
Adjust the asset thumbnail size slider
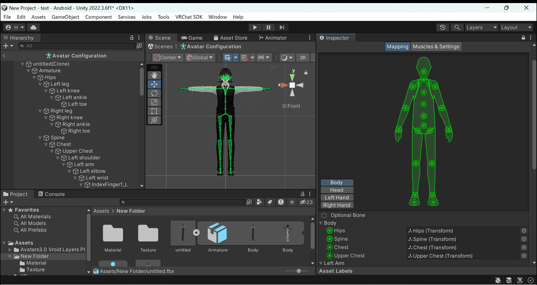point(299,271)
